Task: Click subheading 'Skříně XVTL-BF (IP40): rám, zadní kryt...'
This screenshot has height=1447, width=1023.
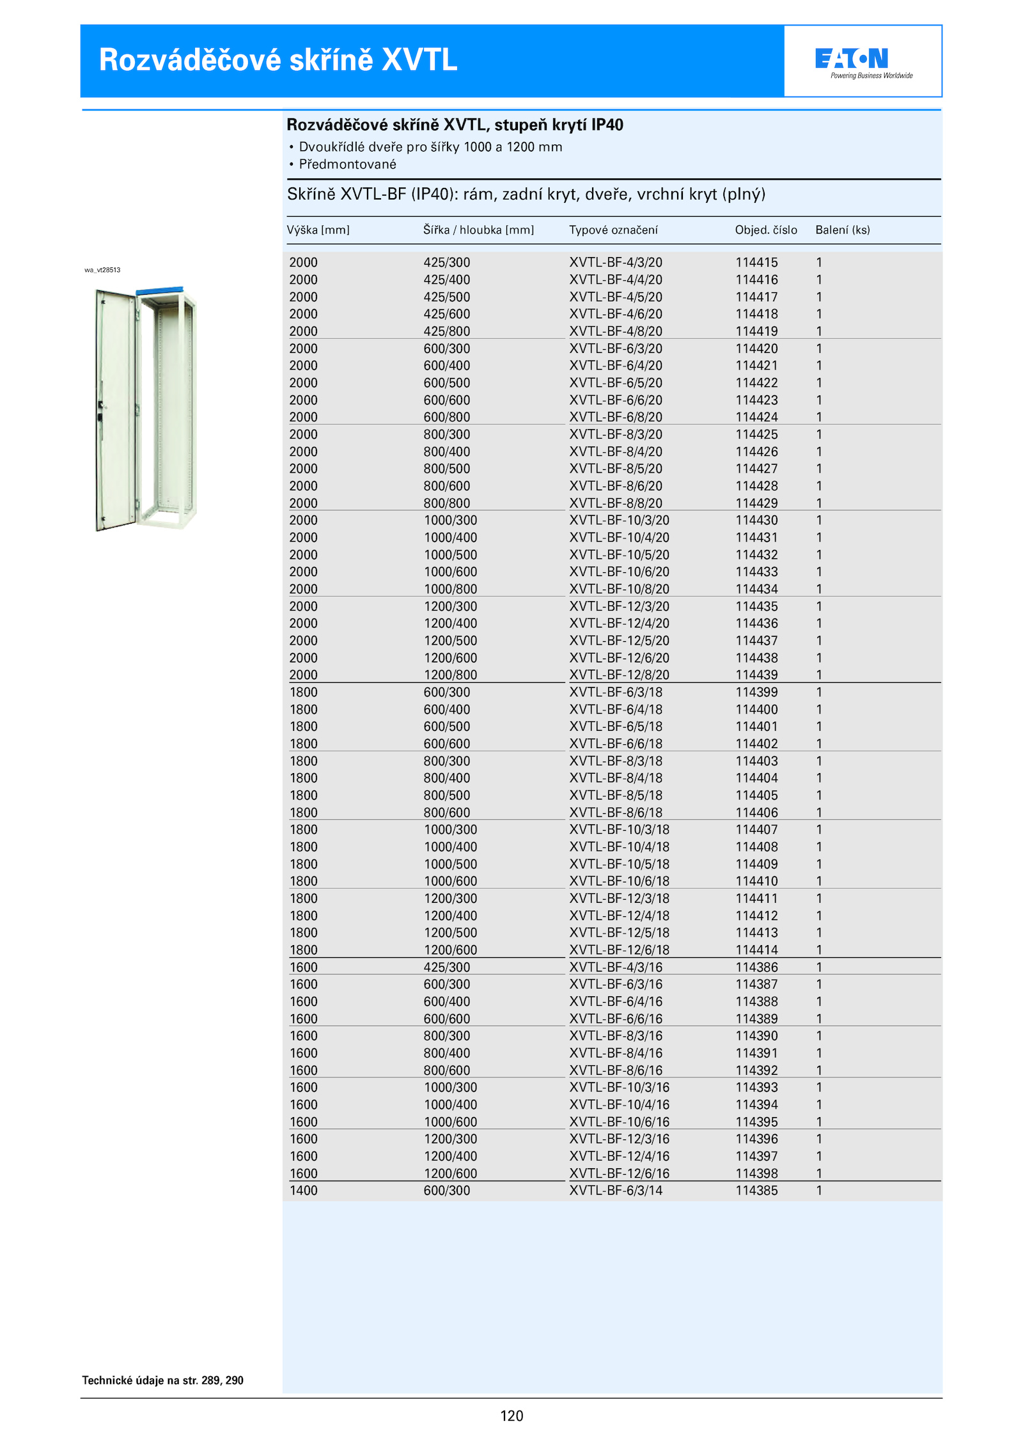Action: point(526,194)
